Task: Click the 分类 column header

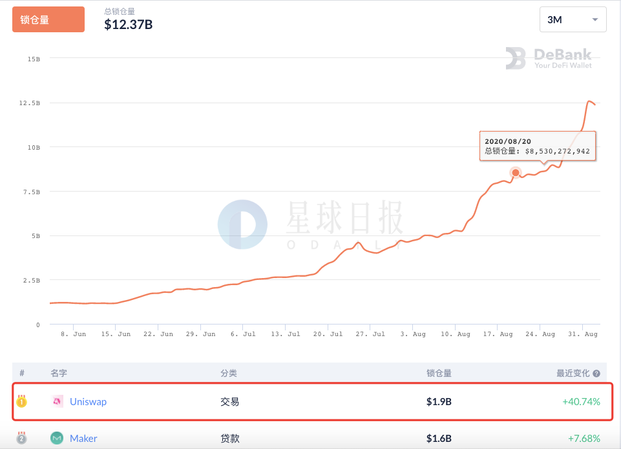Action: [229, 373]
